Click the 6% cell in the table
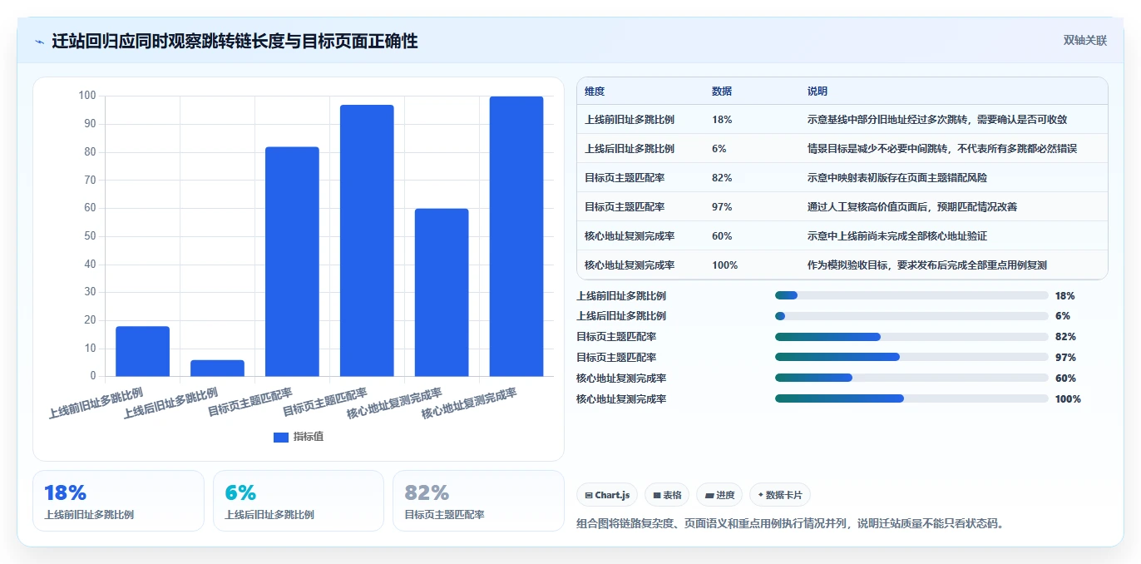This screenshot has height=564, width=1141. coord(719,149)
